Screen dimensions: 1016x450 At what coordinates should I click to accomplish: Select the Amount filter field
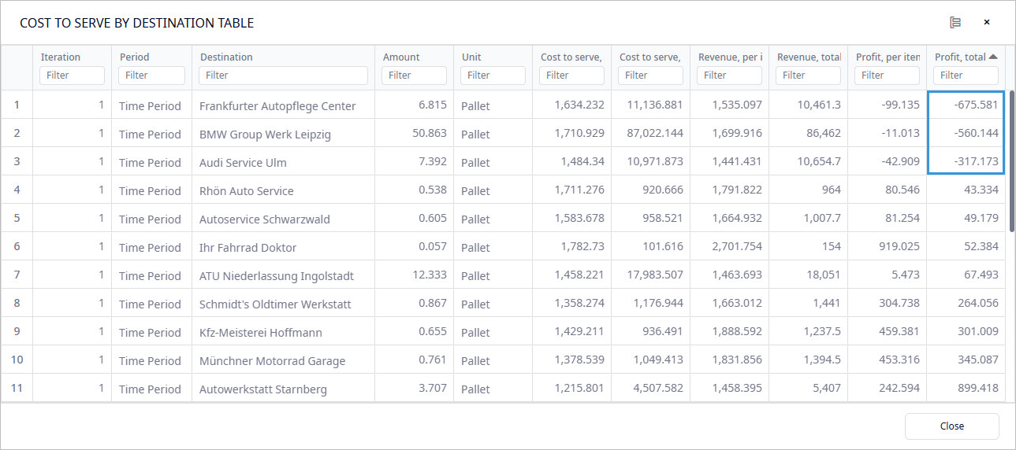[x=414, y=76]
